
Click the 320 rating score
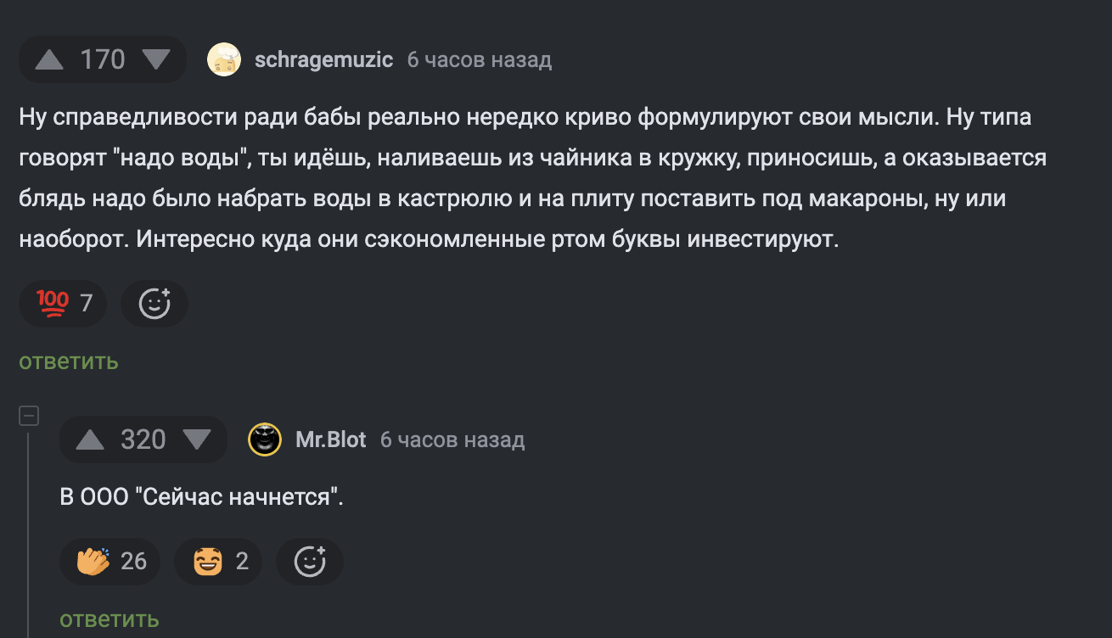143,439
